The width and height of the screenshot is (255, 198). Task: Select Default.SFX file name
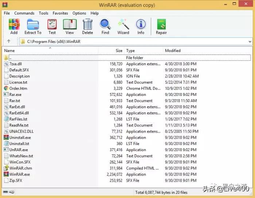[19, 70]
